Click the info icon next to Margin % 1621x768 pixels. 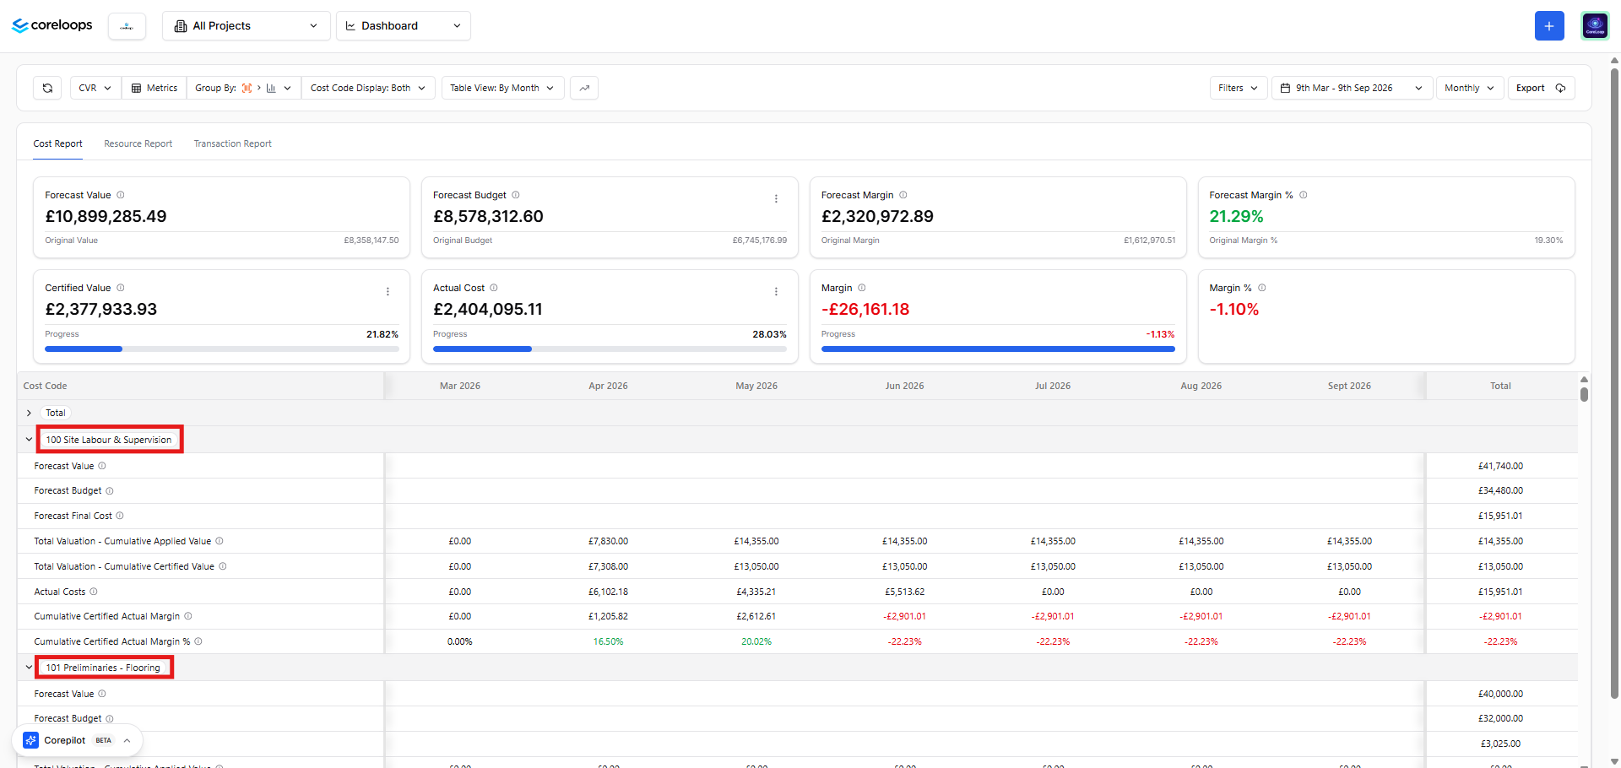click(x=1261, y=288)
